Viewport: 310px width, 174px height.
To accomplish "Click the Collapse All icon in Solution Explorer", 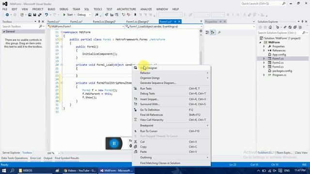I will (295, 27).
